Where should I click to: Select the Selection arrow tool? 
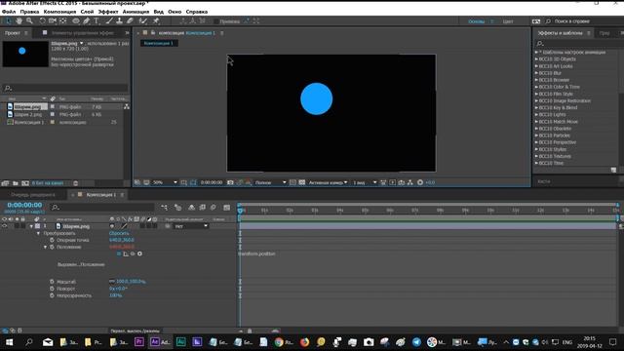[x=9, y=20]
